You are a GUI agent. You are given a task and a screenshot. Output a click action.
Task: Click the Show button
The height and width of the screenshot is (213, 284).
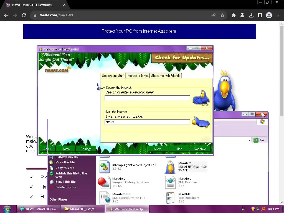click(158, 149)
